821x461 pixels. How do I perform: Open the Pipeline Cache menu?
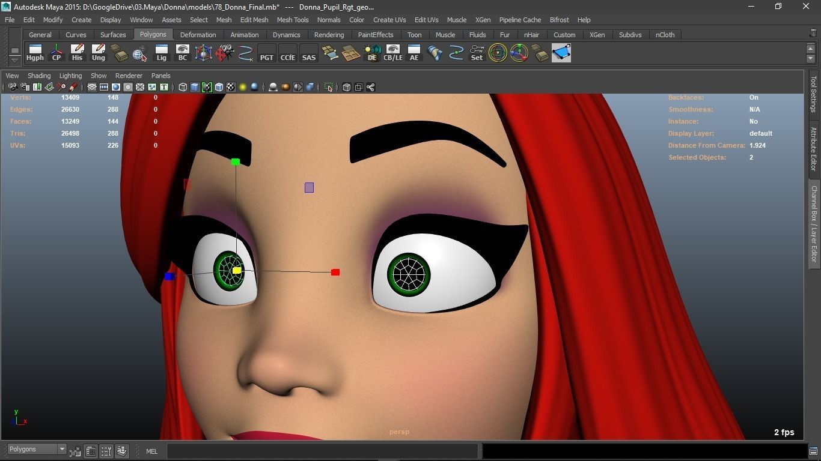point(520,20)
